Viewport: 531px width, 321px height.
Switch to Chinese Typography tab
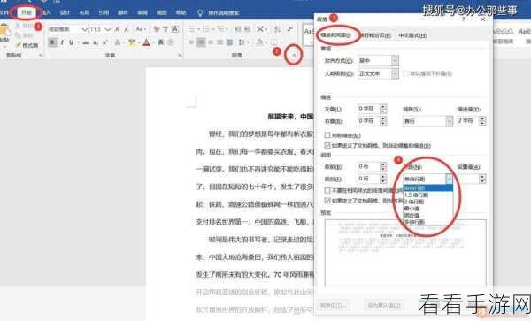click(412, 35)
